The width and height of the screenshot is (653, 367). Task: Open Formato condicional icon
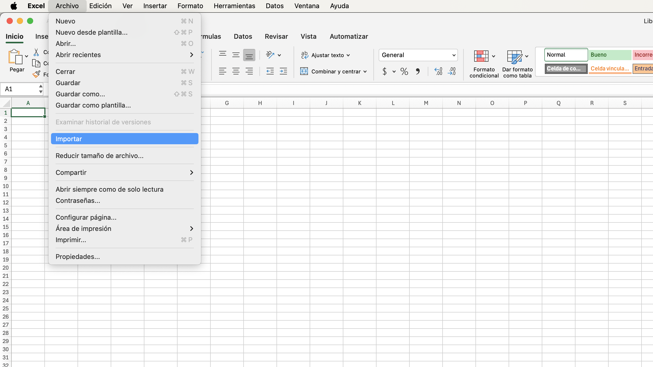481,56
